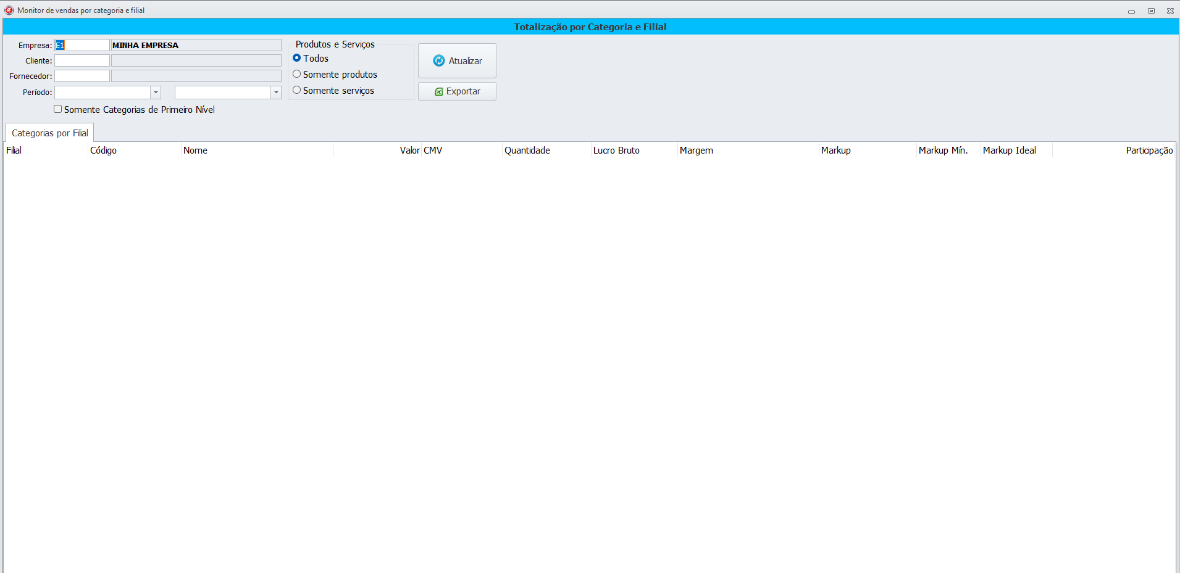Select Somente produtos radio option

(297, 74)
